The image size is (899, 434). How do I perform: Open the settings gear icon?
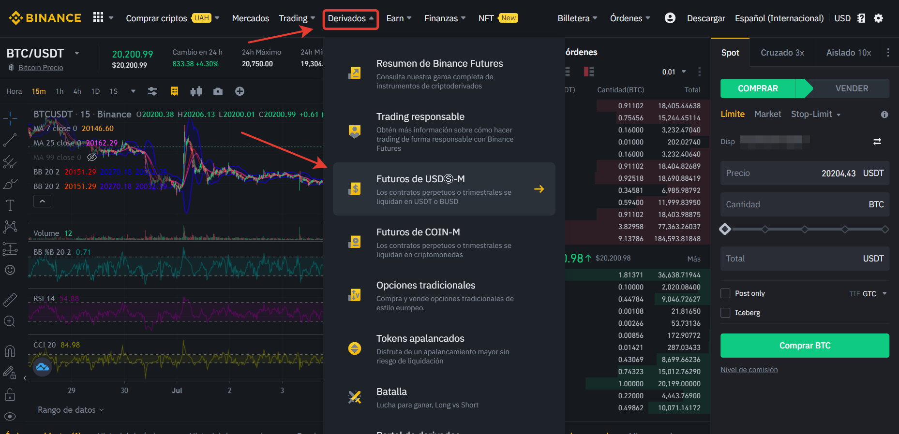[x=878, y=18]
